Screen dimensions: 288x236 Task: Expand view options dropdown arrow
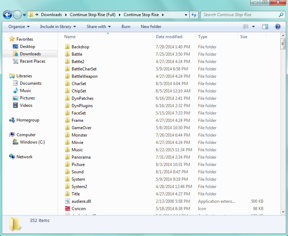253,27
